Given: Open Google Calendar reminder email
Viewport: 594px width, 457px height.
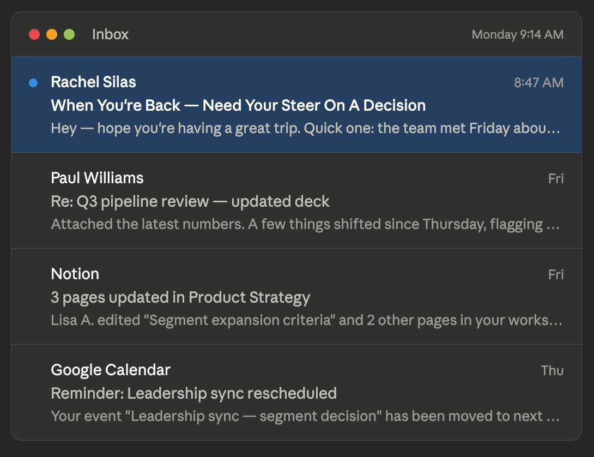Looking at the screenshot, I should tap(111, 370).
